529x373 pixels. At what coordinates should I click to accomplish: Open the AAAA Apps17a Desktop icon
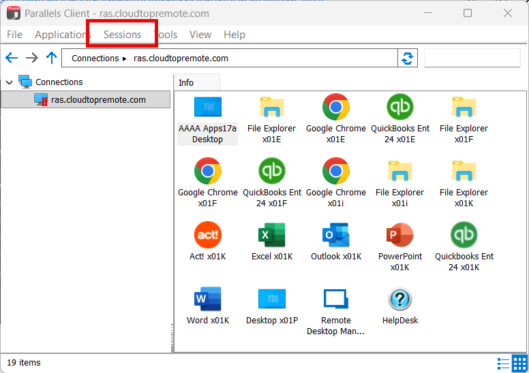coord(207,108)
